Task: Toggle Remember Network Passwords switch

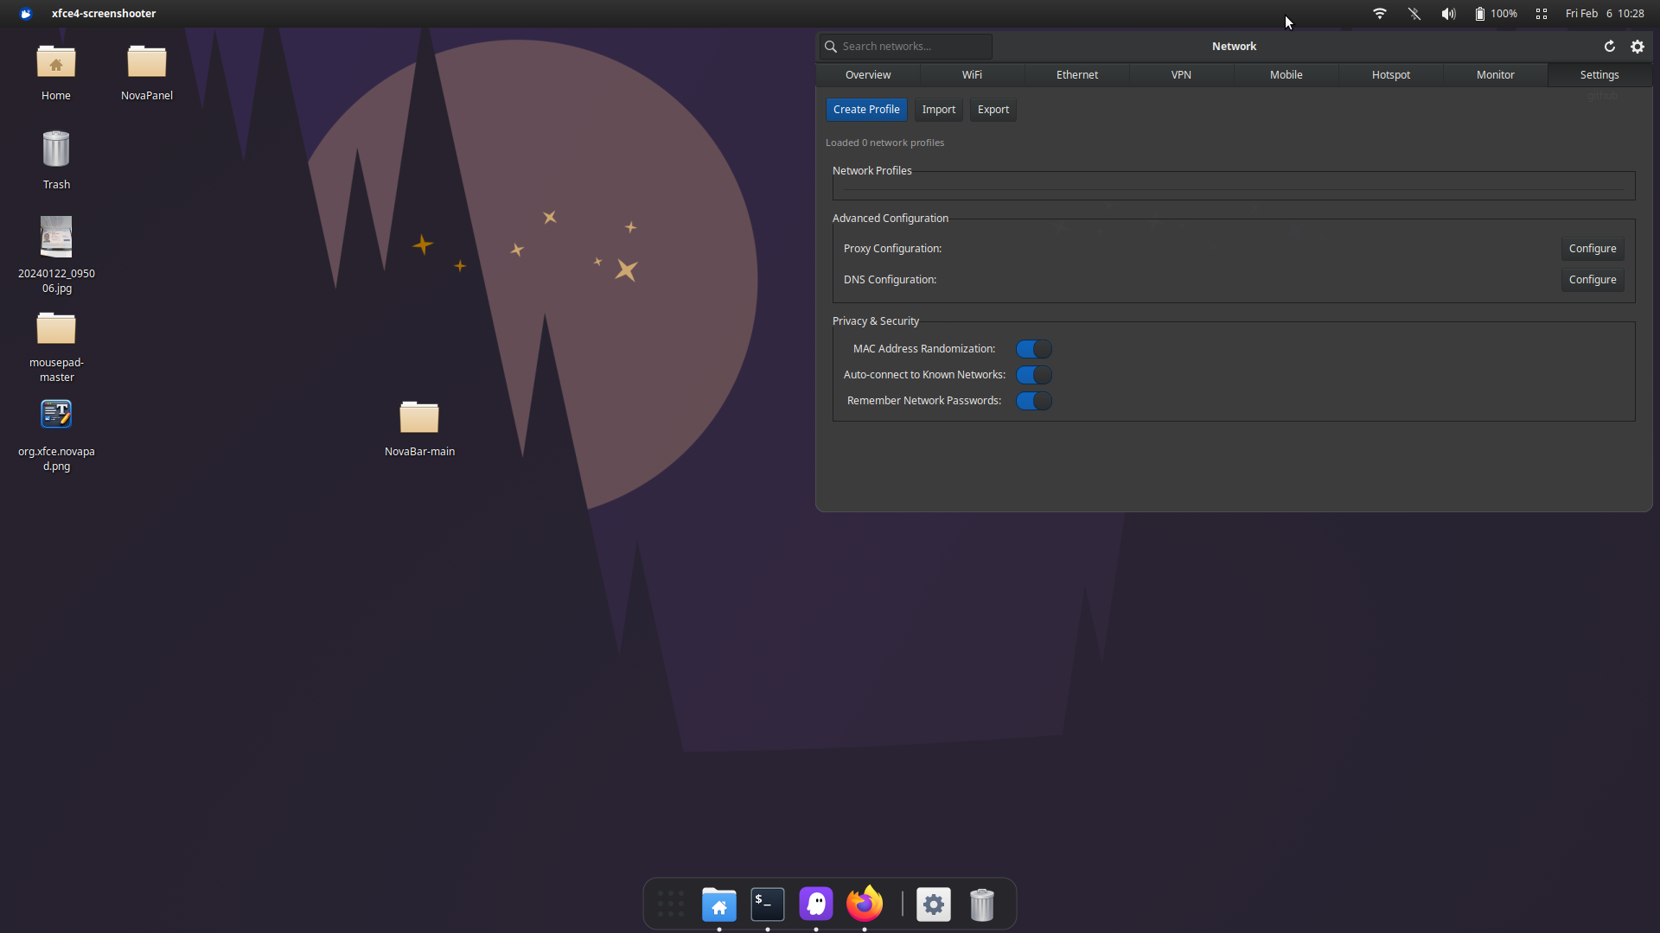Action: pyautogui.click(x=1034, y=401)
